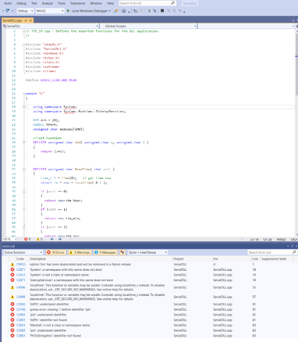Screen dimensions: 298x342
Task: Toggle the 10 Errors filter
Action: pyautogui.click(x=56, y=252)
